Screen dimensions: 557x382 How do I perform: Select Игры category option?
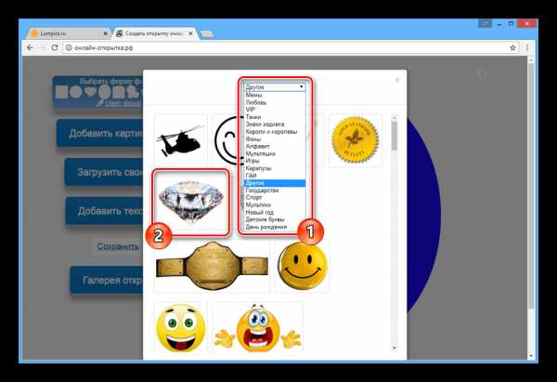(275, 161)
